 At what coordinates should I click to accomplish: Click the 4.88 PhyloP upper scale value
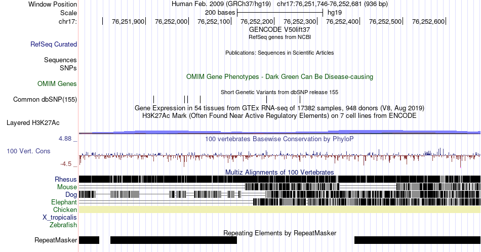point(65,139)
